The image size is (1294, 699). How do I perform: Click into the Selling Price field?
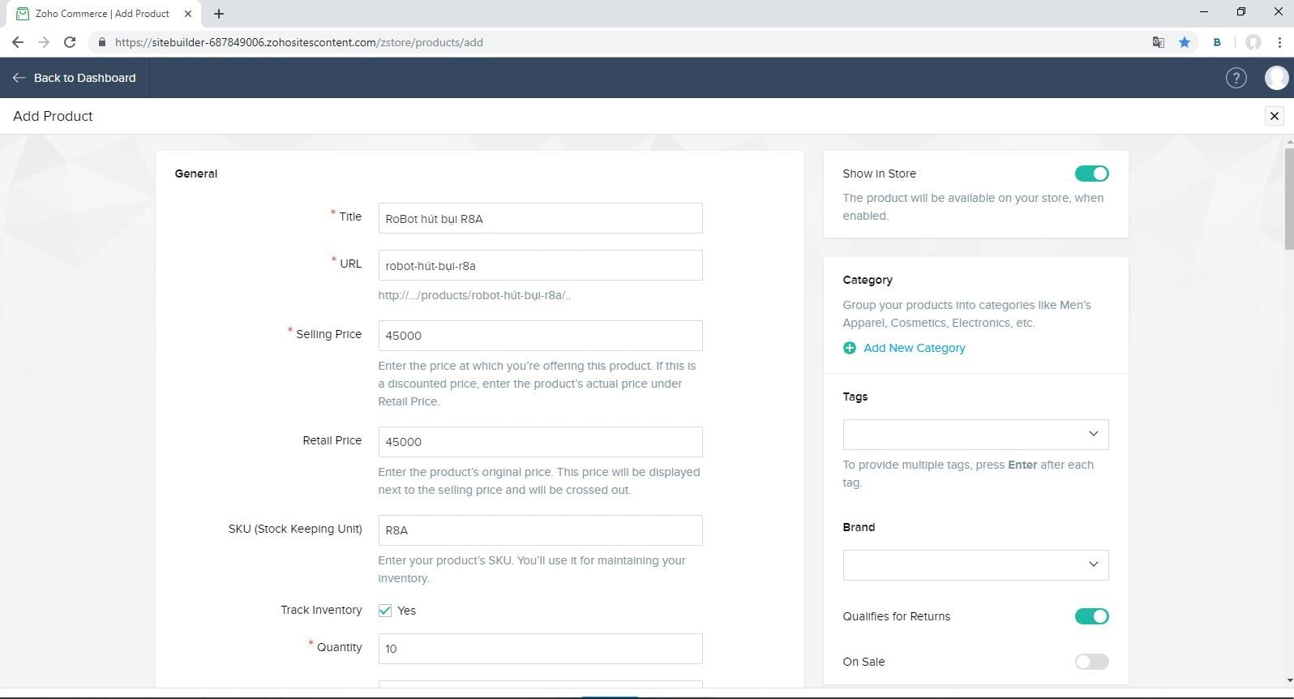[540, 336]
